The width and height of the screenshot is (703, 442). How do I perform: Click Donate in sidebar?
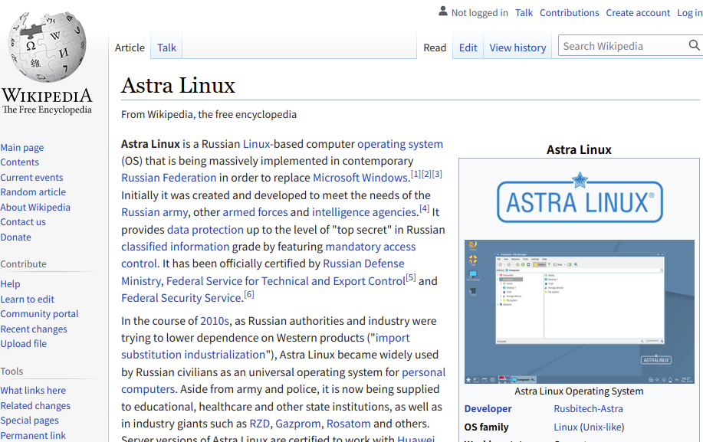[x=15, y=237]
